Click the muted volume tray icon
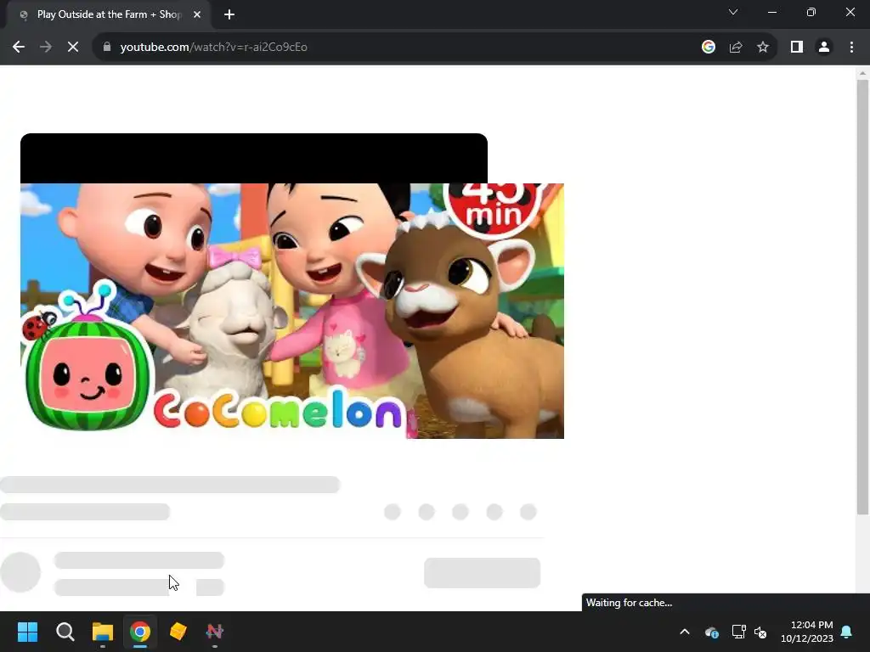 click(x=760, y=632)
